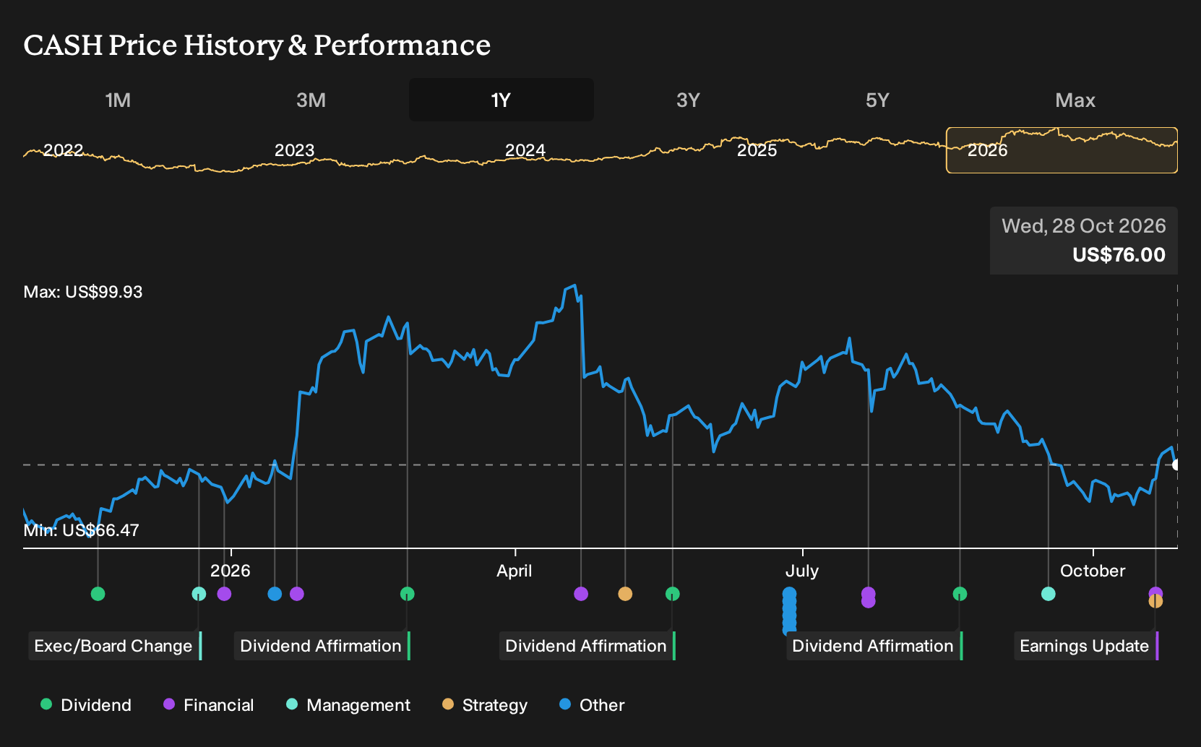This screenshot has width=1201, height=747.
Task: Click the stacked blue Other markers at July
Action: coord(789,611)
